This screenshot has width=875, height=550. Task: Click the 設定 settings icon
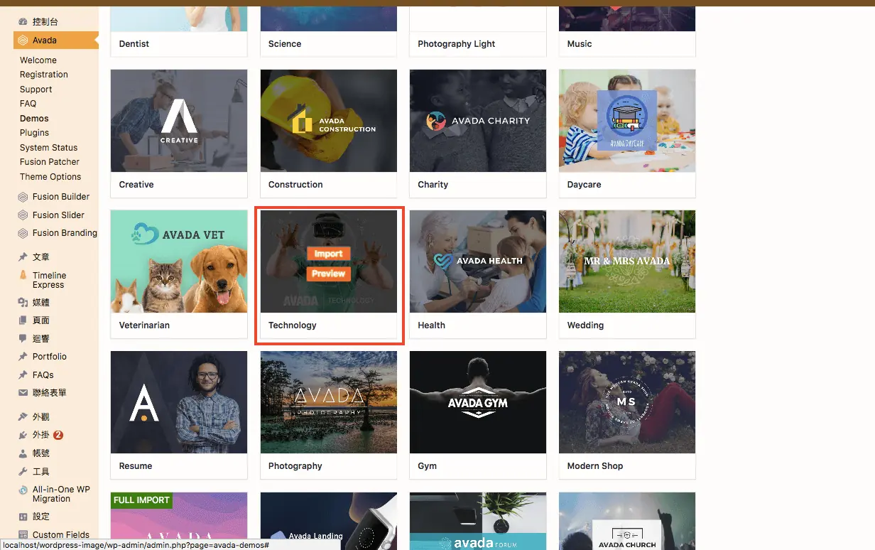23,517
